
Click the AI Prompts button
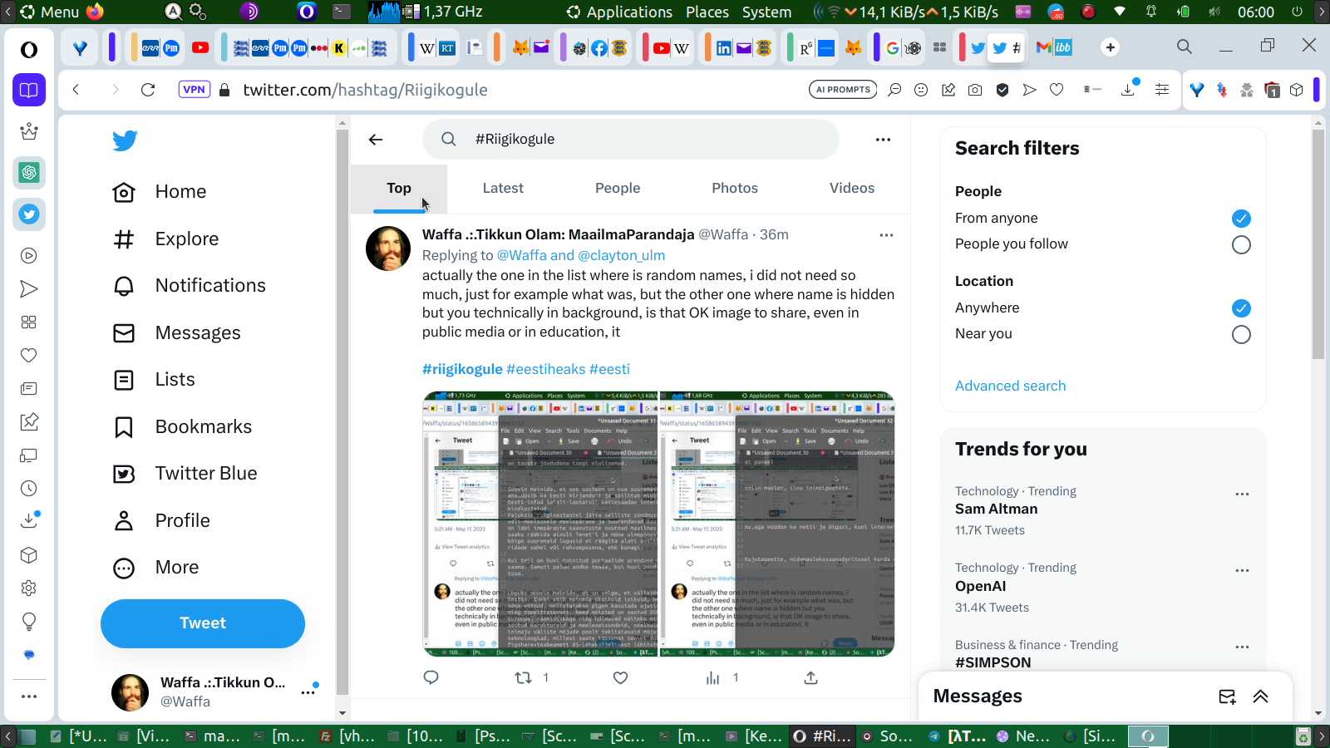click(843, 90)
